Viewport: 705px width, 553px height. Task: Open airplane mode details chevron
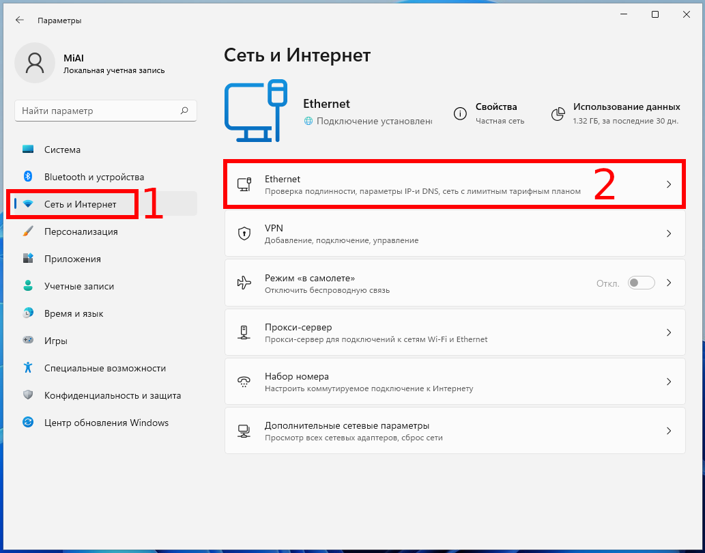(x=669, y=283)
